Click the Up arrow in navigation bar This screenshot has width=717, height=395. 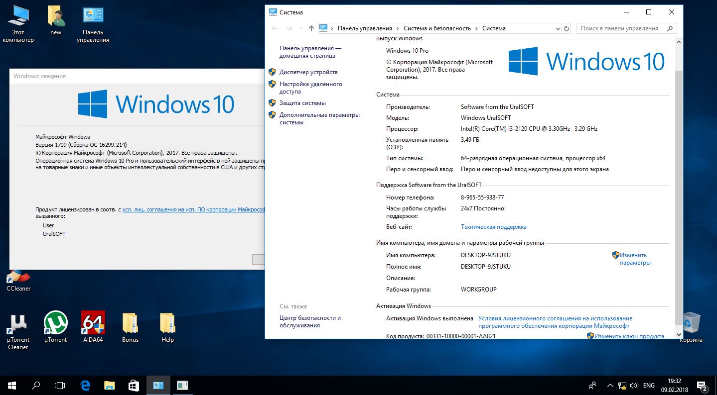(311, 28)
